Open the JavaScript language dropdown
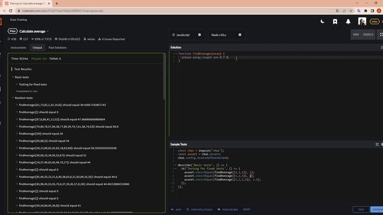Viewport: 383px width, 215px height. pos(187,35)
